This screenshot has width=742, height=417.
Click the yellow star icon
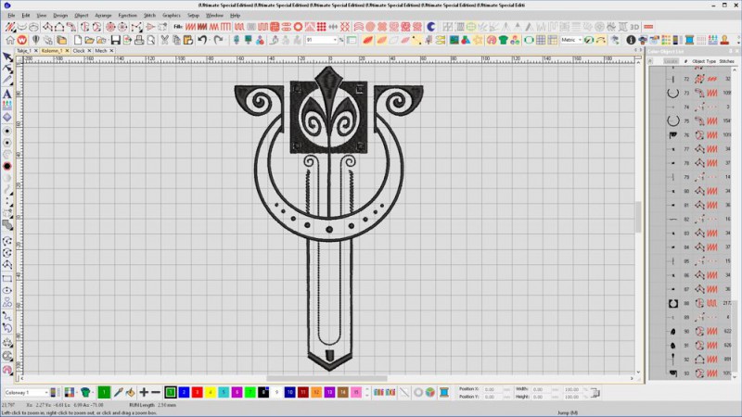pos(478,40)
